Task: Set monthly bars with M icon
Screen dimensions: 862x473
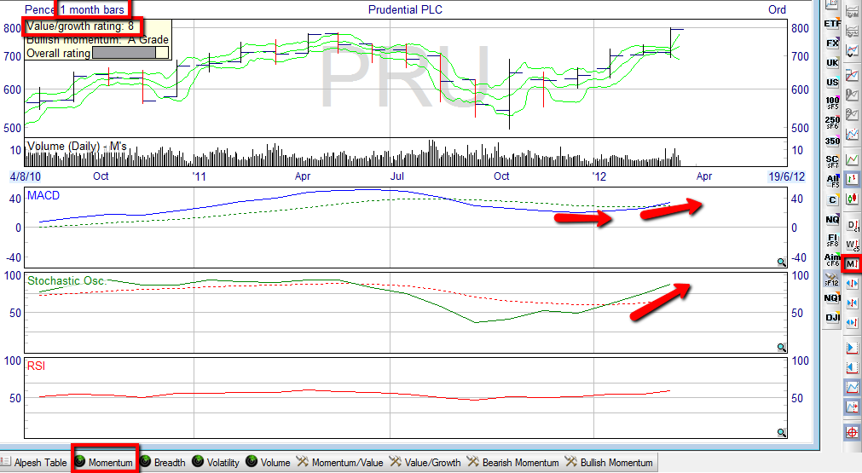Action: (852, 263)
